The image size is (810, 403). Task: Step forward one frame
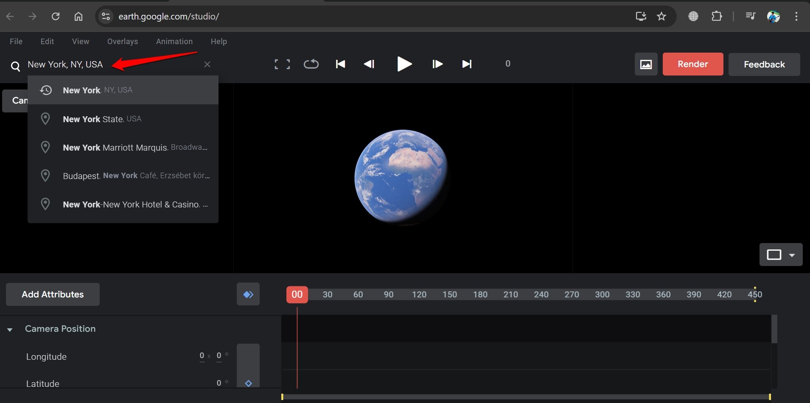click(x=437, y=64)
